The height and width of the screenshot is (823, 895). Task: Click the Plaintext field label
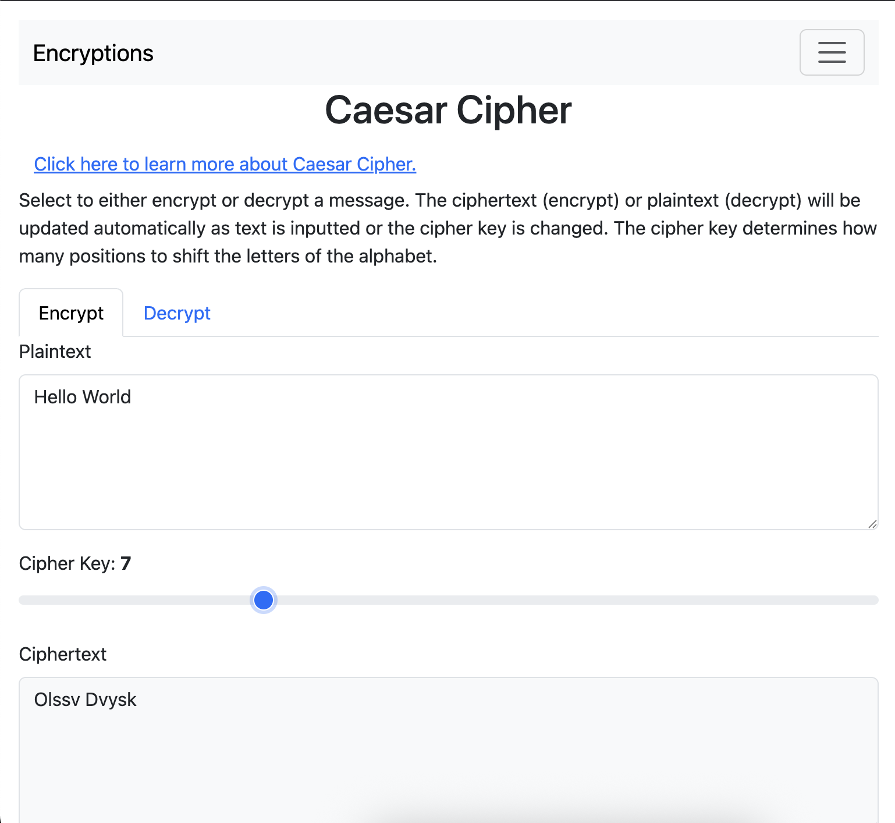click(55, 352)
